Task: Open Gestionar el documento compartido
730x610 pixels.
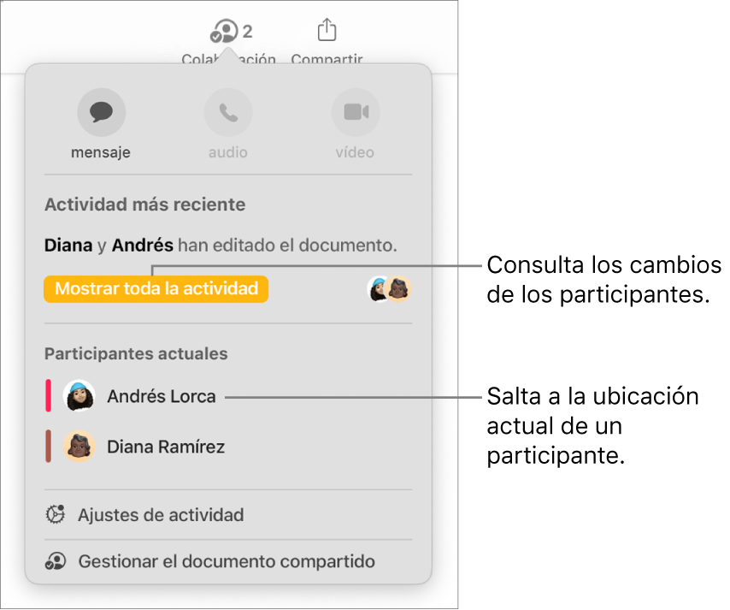Action: pos(228,561)
